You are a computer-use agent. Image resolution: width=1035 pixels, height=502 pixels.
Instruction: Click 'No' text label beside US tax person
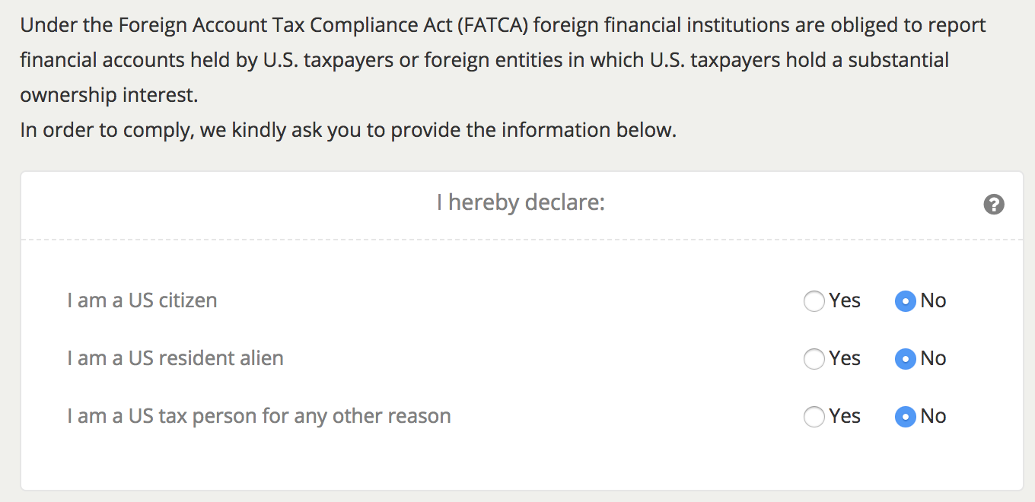tap(933, 416)
